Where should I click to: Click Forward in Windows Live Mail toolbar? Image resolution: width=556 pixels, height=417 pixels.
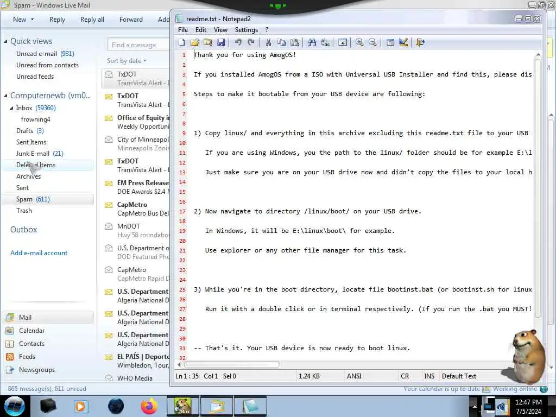click(131, 20)
